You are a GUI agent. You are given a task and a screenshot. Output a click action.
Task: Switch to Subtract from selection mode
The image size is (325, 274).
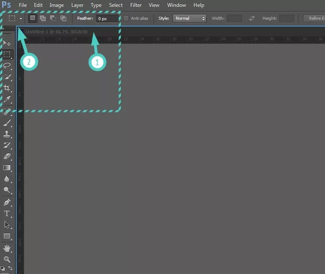pos(53,18)
